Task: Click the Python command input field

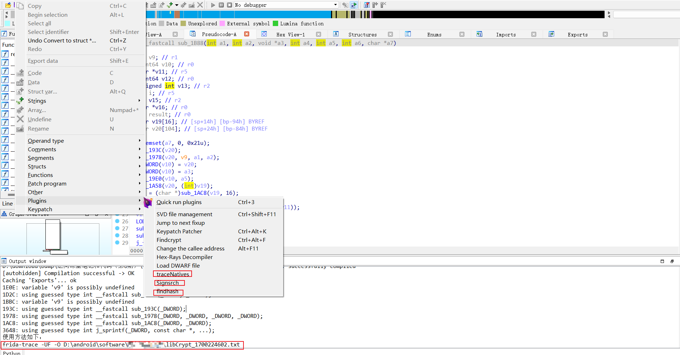Action: pyautogui.click(x=351, y=353)
